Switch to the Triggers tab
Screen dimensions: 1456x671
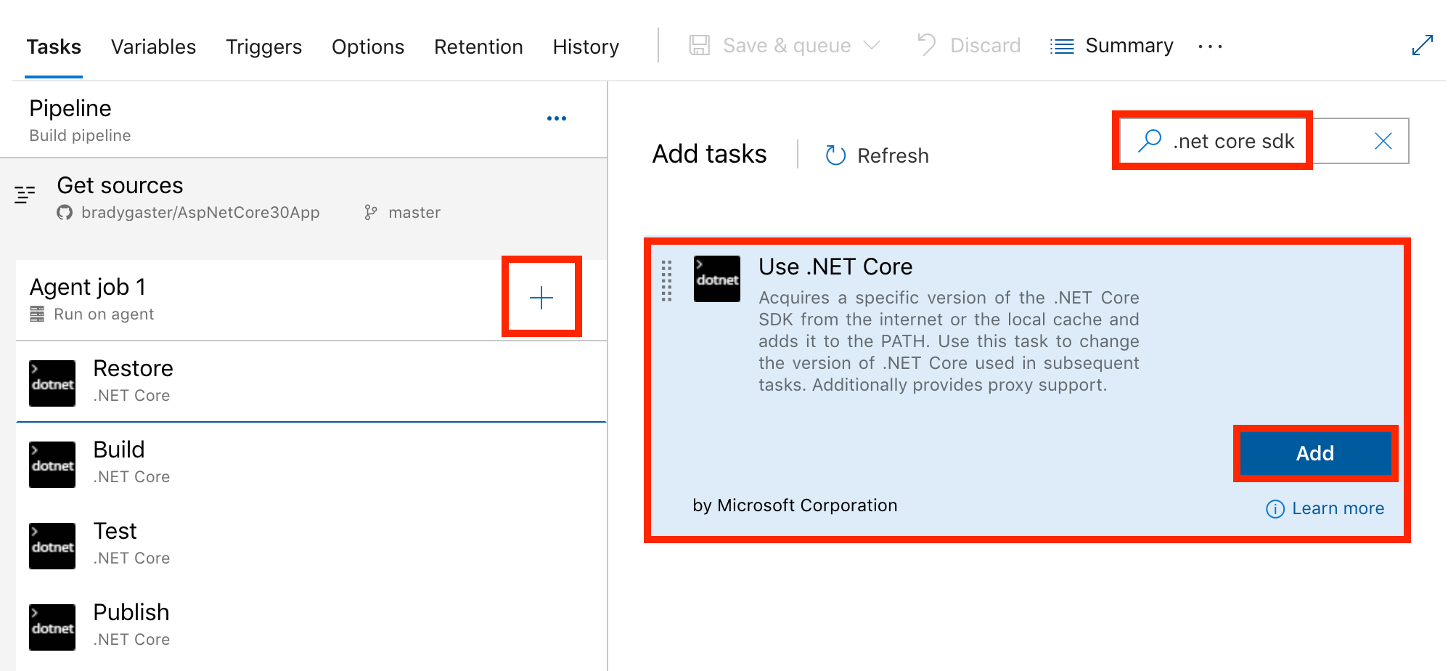[263, 46]
